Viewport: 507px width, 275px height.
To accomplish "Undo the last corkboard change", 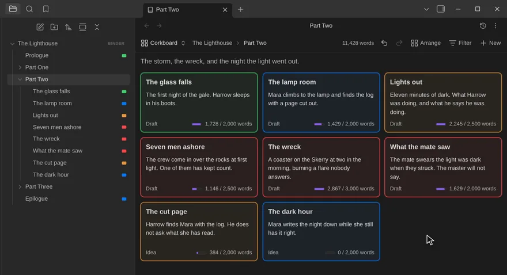I will click(x=384, y=43).
